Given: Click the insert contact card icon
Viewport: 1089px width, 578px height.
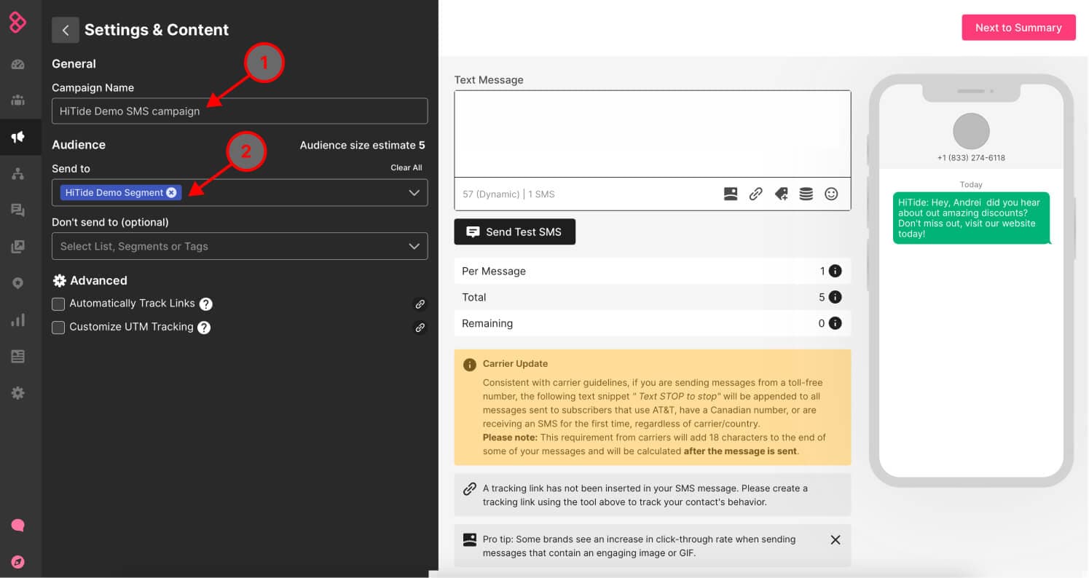Looking at the screenshot, I should 731,194.
